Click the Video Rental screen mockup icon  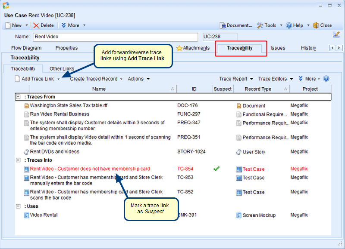(x=27, y=215)
